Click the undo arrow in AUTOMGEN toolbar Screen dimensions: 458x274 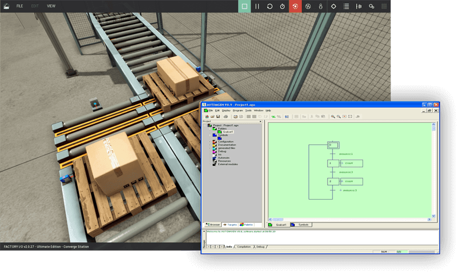260,116
